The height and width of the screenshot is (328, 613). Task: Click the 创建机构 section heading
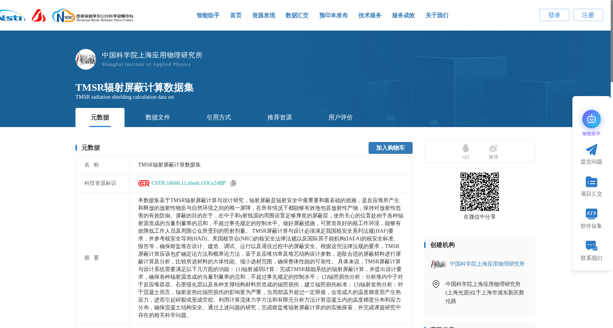coord(442,245)
